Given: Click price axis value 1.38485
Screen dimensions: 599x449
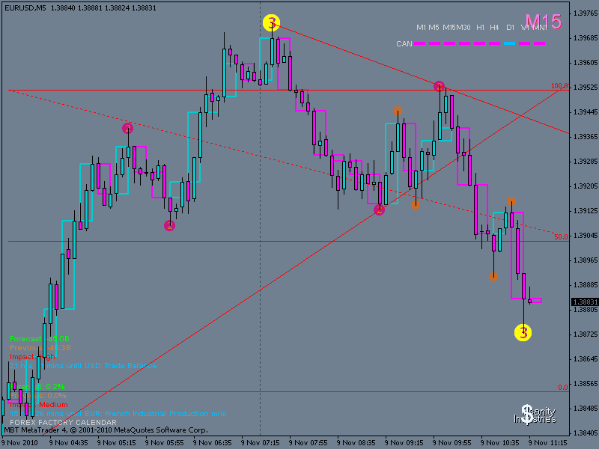Looking at the screenshot, I should [x=586, y=409].
